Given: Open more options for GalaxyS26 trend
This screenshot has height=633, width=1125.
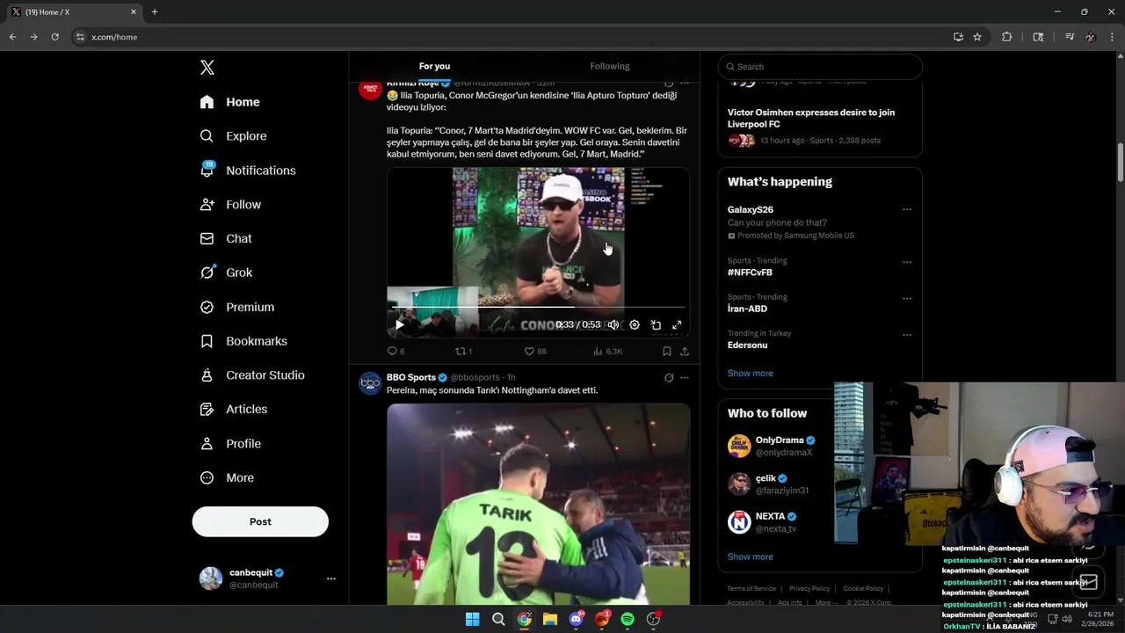Looking at the screenshot, I should tap(907, 210).
